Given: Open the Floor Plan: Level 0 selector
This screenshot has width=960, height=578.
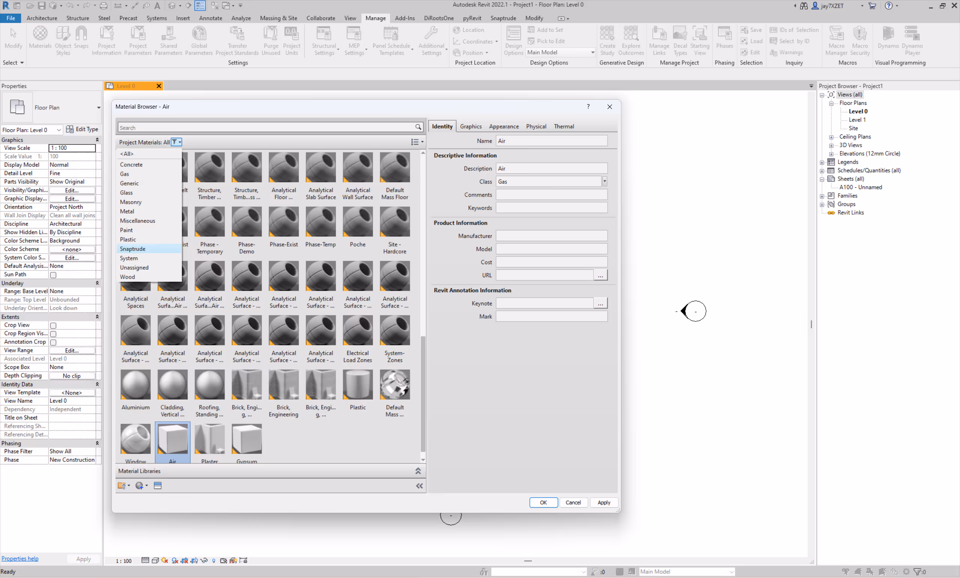Looking at the screenshot, I should coord(31,130).
